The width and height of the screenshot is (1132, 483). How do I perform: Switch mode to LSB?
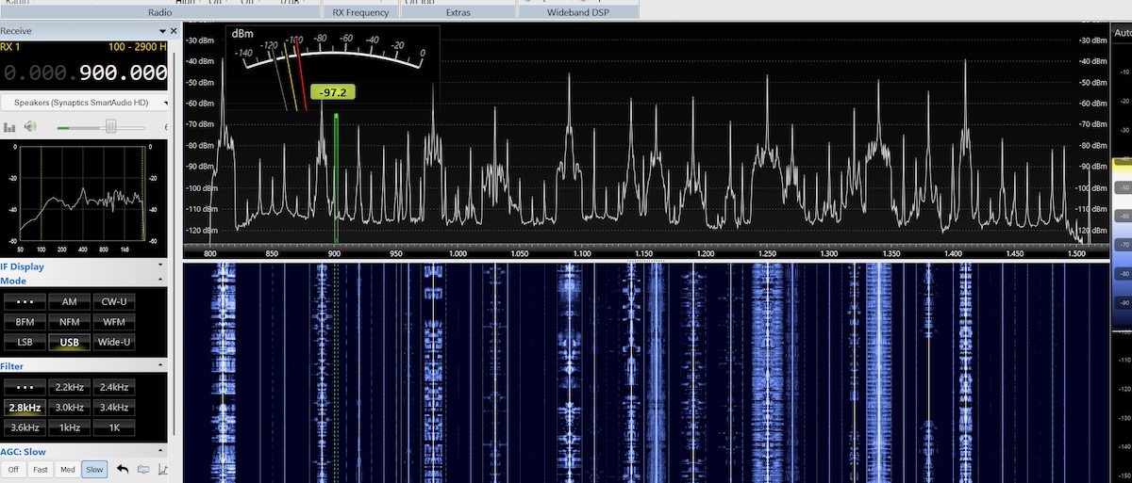[25, 342]
